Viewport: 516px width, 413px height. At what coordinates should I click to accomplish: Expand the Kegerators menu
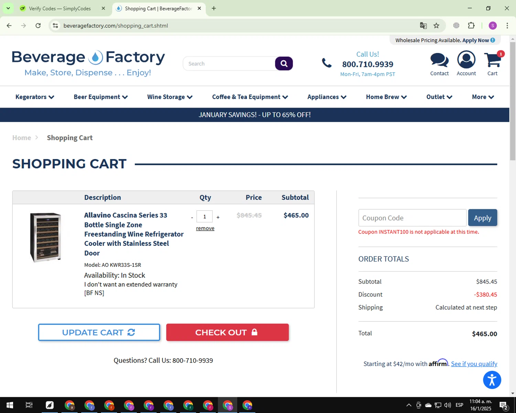pos(35,97)
